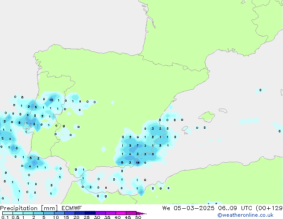Click the two-digit value on southeast Spain coast
283x219 pixels.
click(x=138, y=163)
